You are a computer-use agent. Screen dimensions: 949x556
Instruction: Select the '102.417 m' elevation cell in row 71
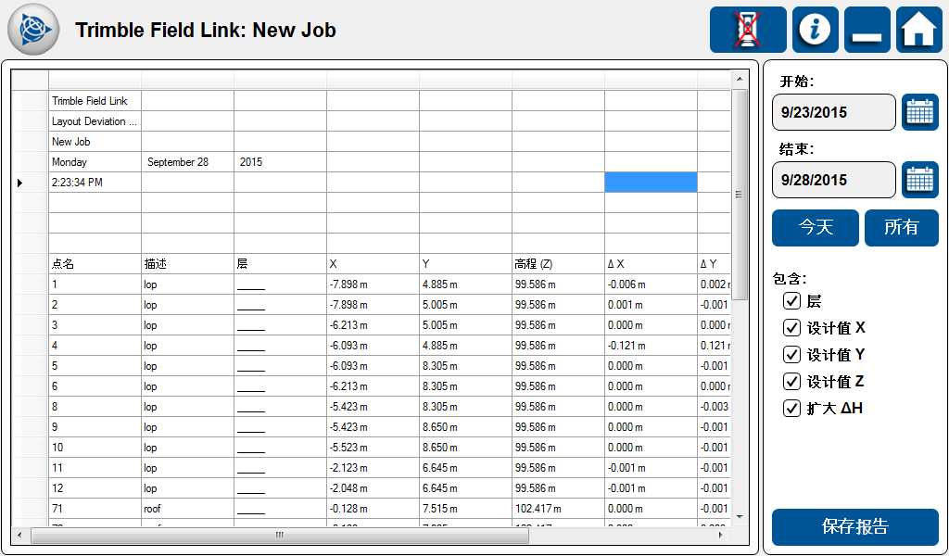(558, 508)
